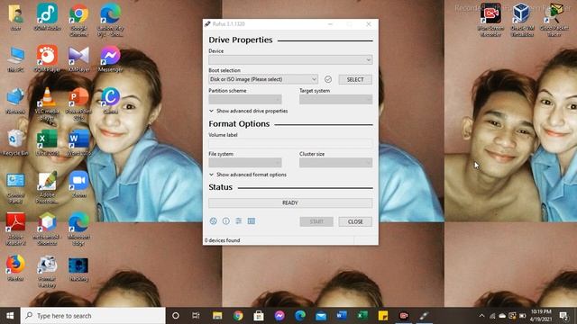The image size is (577, 324).
Task: Open Firefox desktop shortcut
Action: coord(15,267)
